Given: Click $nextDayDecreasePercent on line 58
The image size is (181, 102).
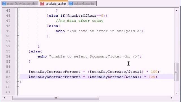Looking at the screenshot, I should click(x=55, y=77).
